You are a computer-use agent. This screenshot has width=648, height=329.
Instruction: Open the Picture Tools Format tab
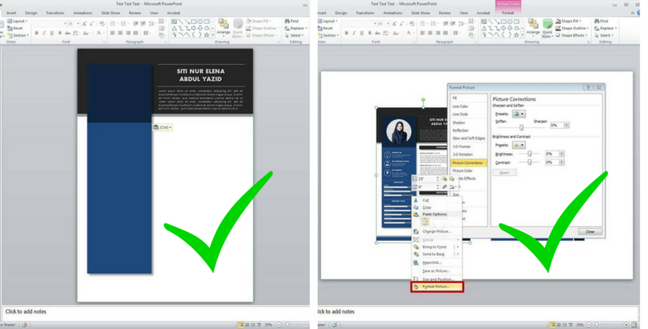click(508, 13)
